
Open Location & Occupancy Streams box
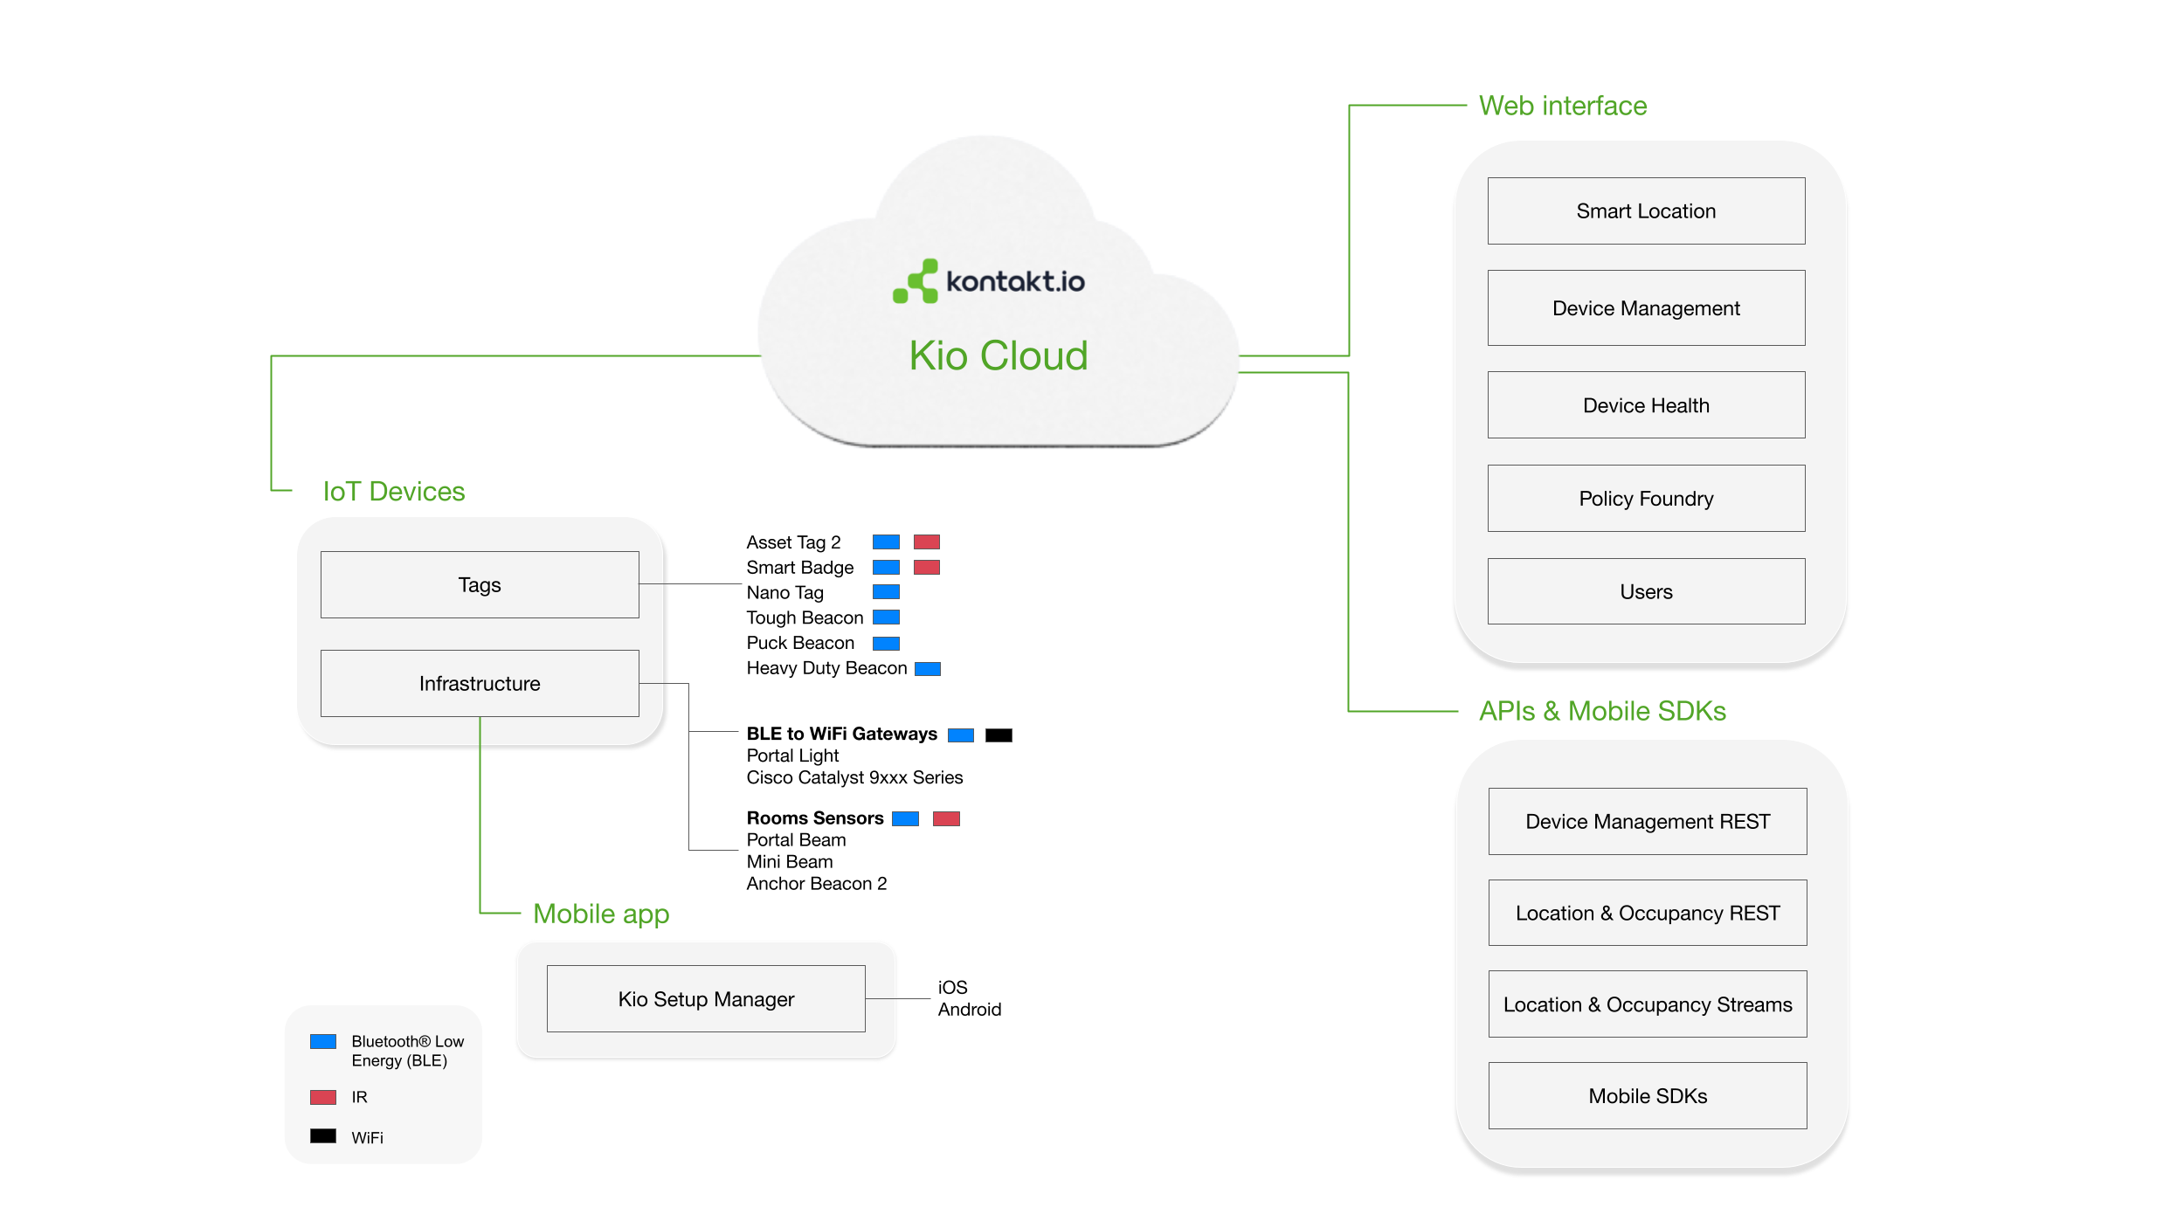1648,1005
